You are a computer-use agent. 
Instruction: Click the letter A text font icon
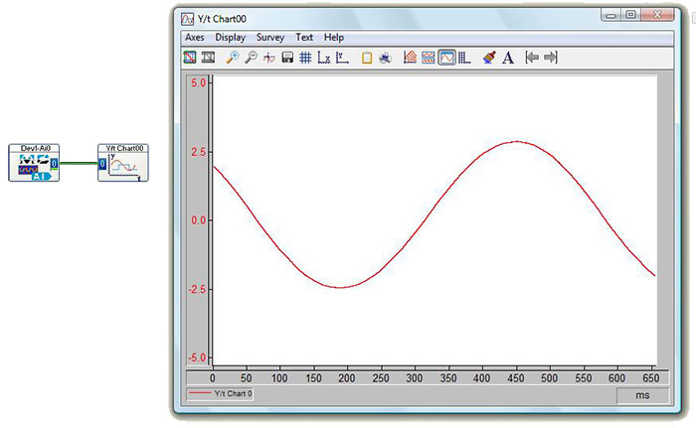tap(508, 58)
